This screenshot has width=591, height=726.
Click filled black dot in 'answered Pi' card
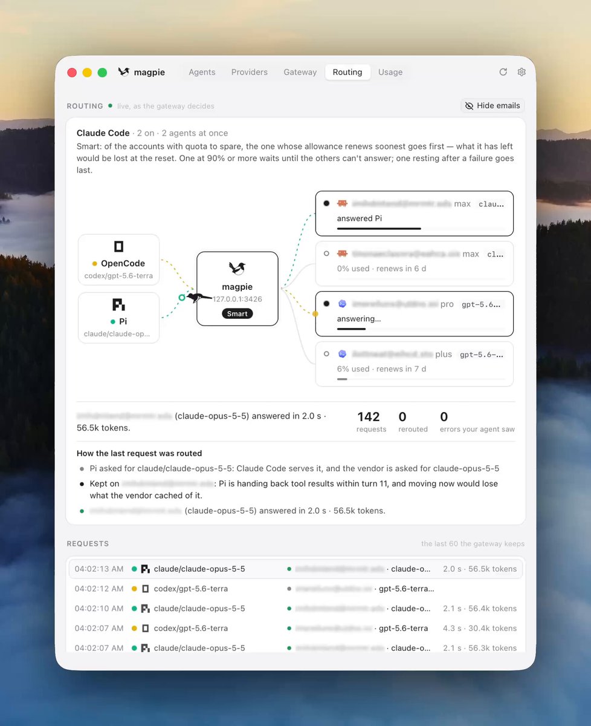(326, 204)
